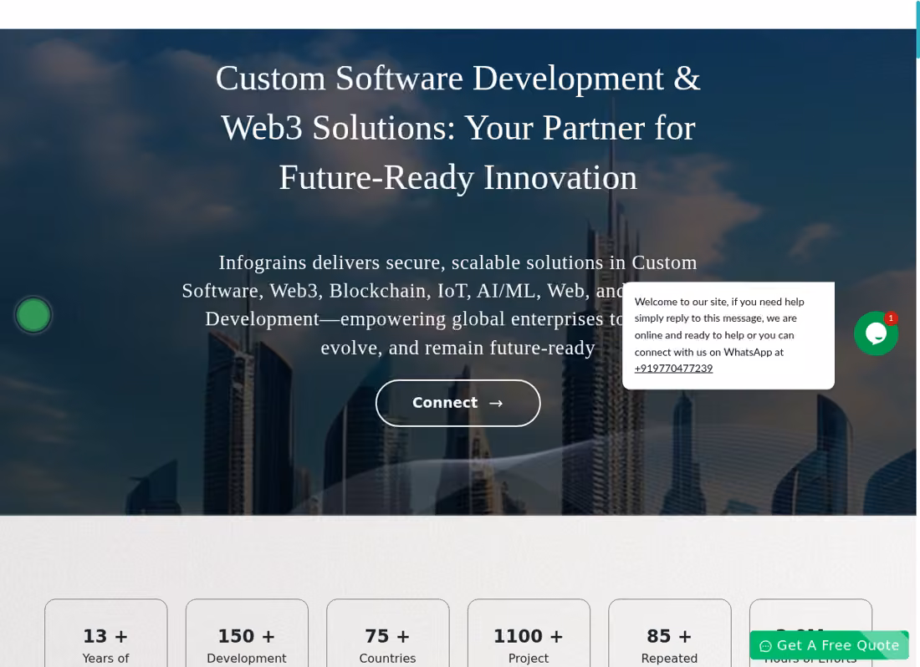
Task: Click the Custom Software Development hero heading
Action: 457,128
